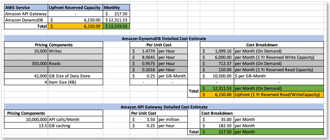This screenshot has width=330, height=140.
Task: Click the 'Writes' label cell
Action: point(75,51)
